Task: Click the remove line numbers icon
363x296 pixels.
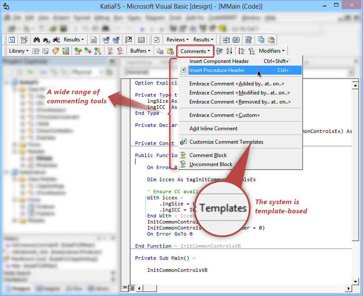Action: tap(252, 51)
